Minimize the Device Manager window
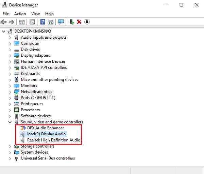The height and width of the screenshot is (174, 204). coord(166,5)
